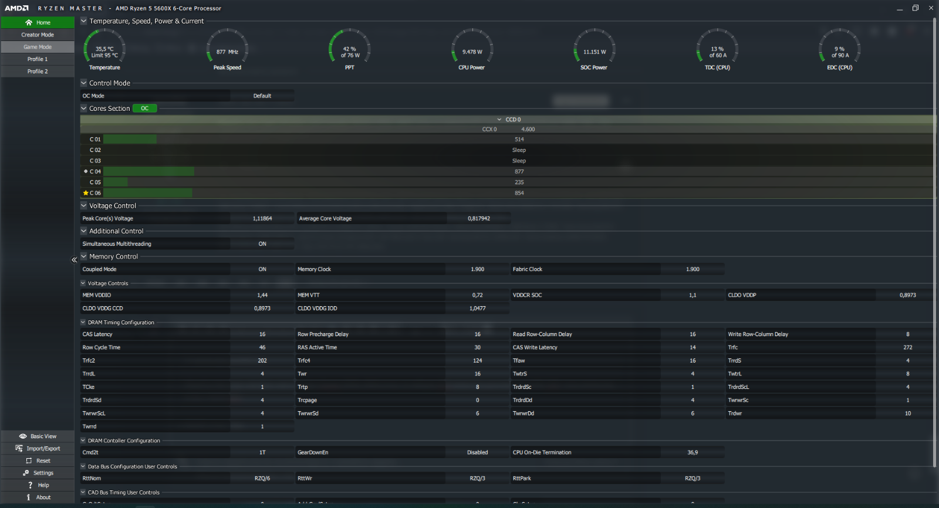Click the Memory Clock value 1.900
939x508 pixels.
(x=478, y=269)
